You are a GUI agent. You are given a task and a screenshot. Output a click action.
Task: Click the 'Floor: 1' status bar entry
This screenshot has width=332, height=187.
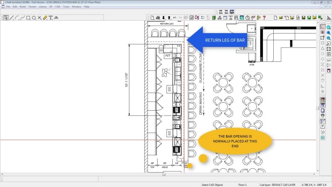pos(242,185)
